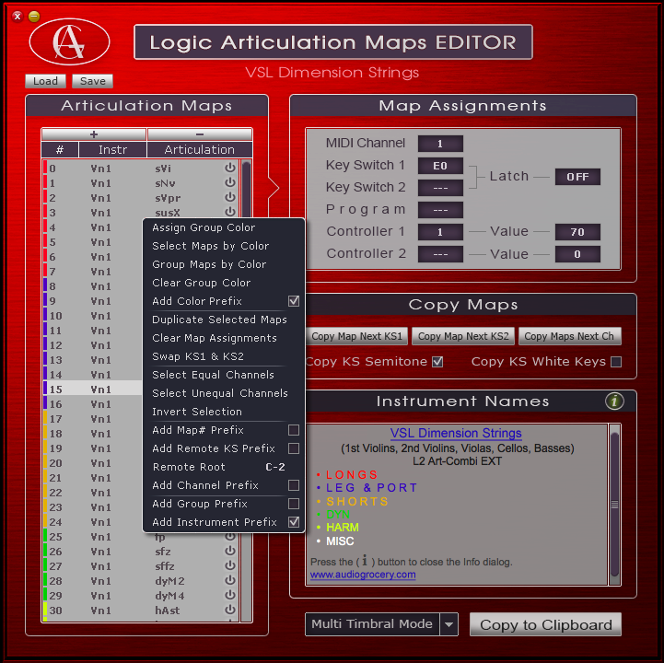Toggle the power icon for map 28 dyM2
The image size is (664, 663).
click(x=230, y=581)
